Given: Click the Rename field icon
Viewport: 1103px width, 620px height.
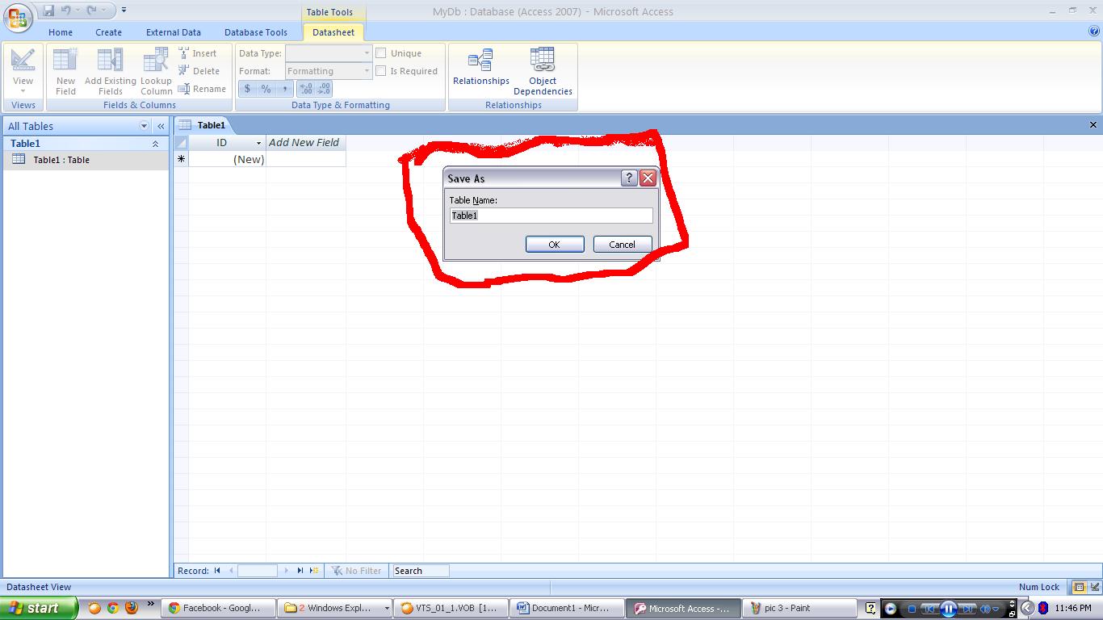Looking at the screenshot, I should point(203,89).
